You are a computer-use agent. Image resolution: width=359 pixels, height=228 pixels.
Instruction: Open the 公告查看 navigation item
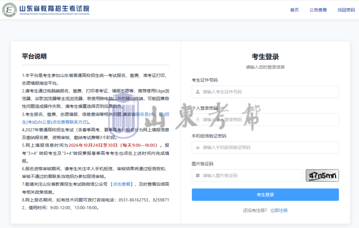pyautogui.click(x=318, y=10)
